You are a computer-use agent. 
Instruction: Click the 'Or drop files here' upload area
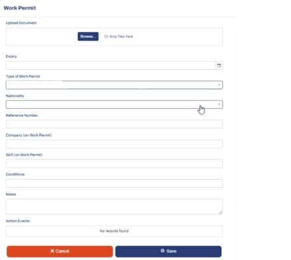tap(119, 36)
